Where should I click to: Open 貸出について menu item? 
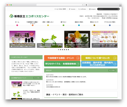pos(94,22)
